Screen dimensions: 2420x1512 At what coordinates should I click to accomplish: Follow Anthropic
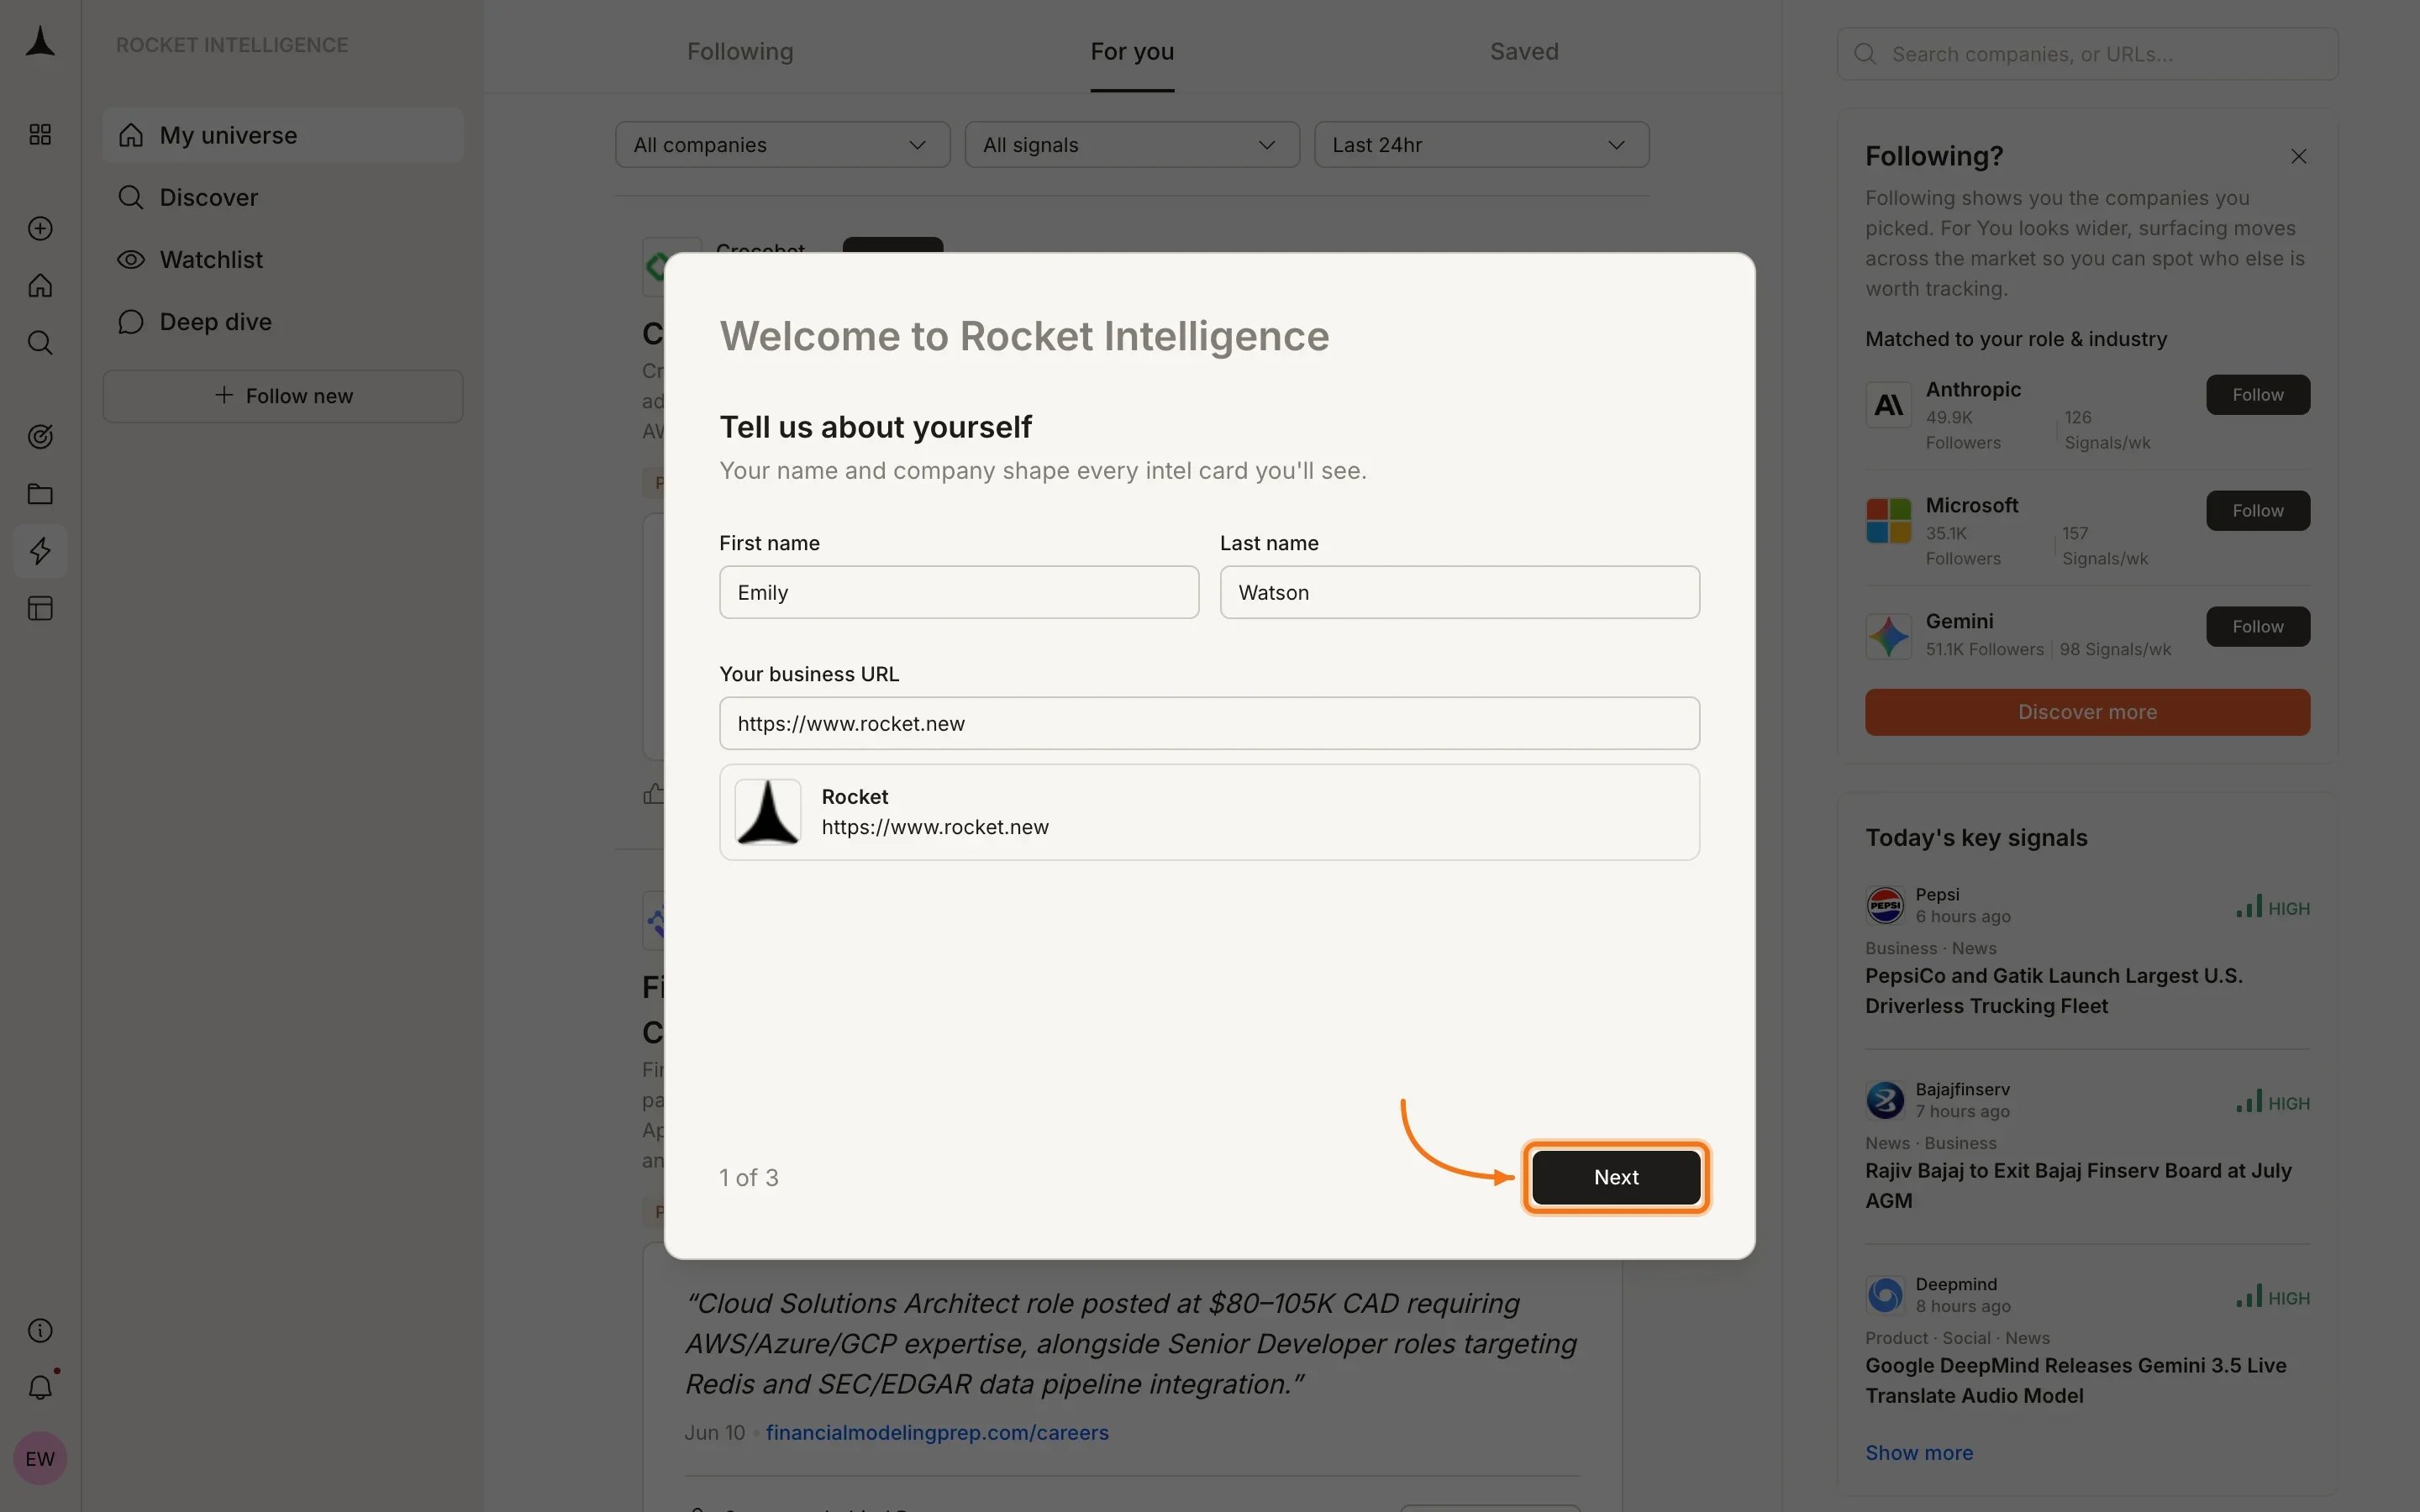2258,395
